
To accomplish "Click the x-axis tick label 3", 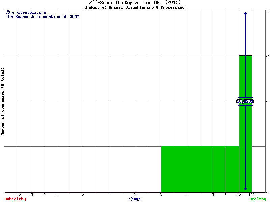I will click(161, 195).
